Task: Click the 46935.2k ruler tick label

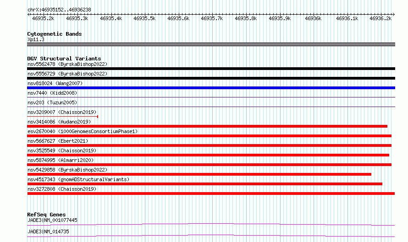Action: [43, 18]
